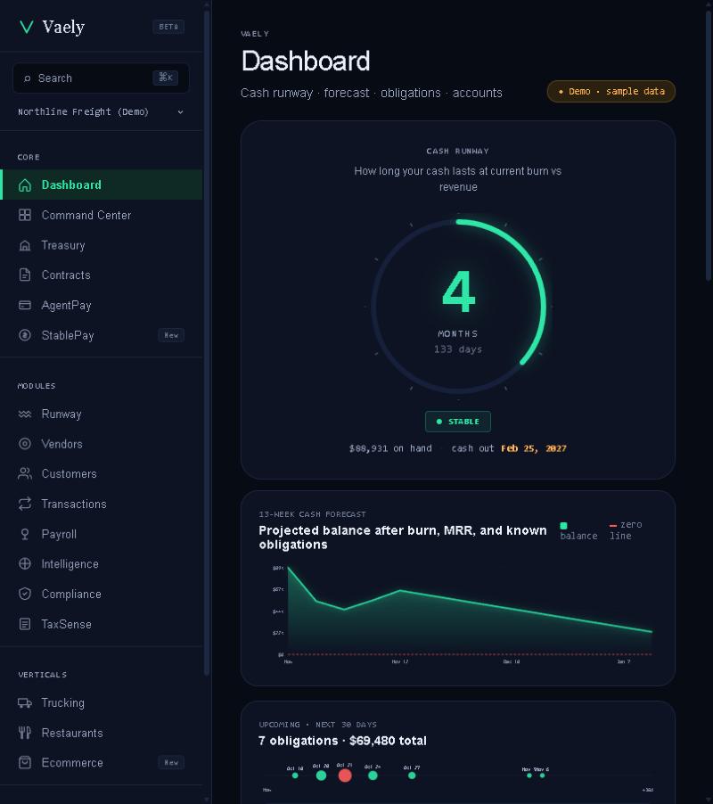Click '7 obligations · $69,480 total' heading
Image resolution: width=713 pixels, height=804 pixels.
(x=342, y=741)
